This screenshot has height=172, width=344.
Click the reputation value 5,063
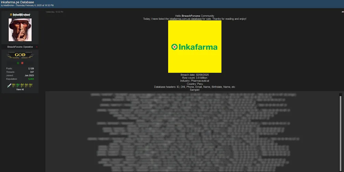(31, 79)
